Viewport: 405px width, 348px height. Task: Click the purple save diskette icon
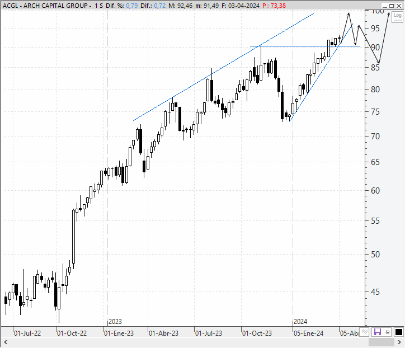pos(378,332)
